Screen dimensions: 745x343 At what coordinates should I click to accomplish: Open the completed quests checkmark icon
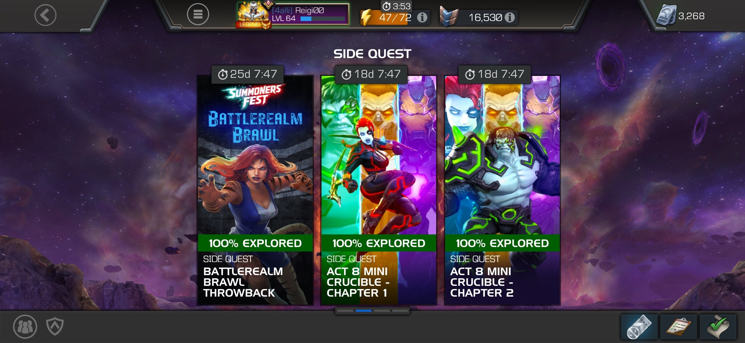718,327
